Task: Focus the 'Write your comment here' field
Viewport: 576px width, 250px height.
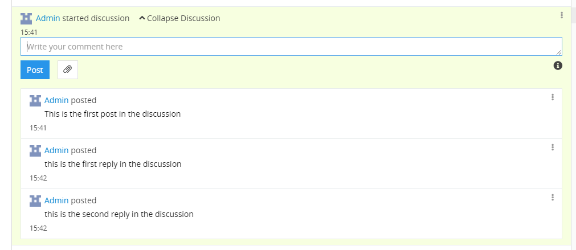Action: (285, 47)
